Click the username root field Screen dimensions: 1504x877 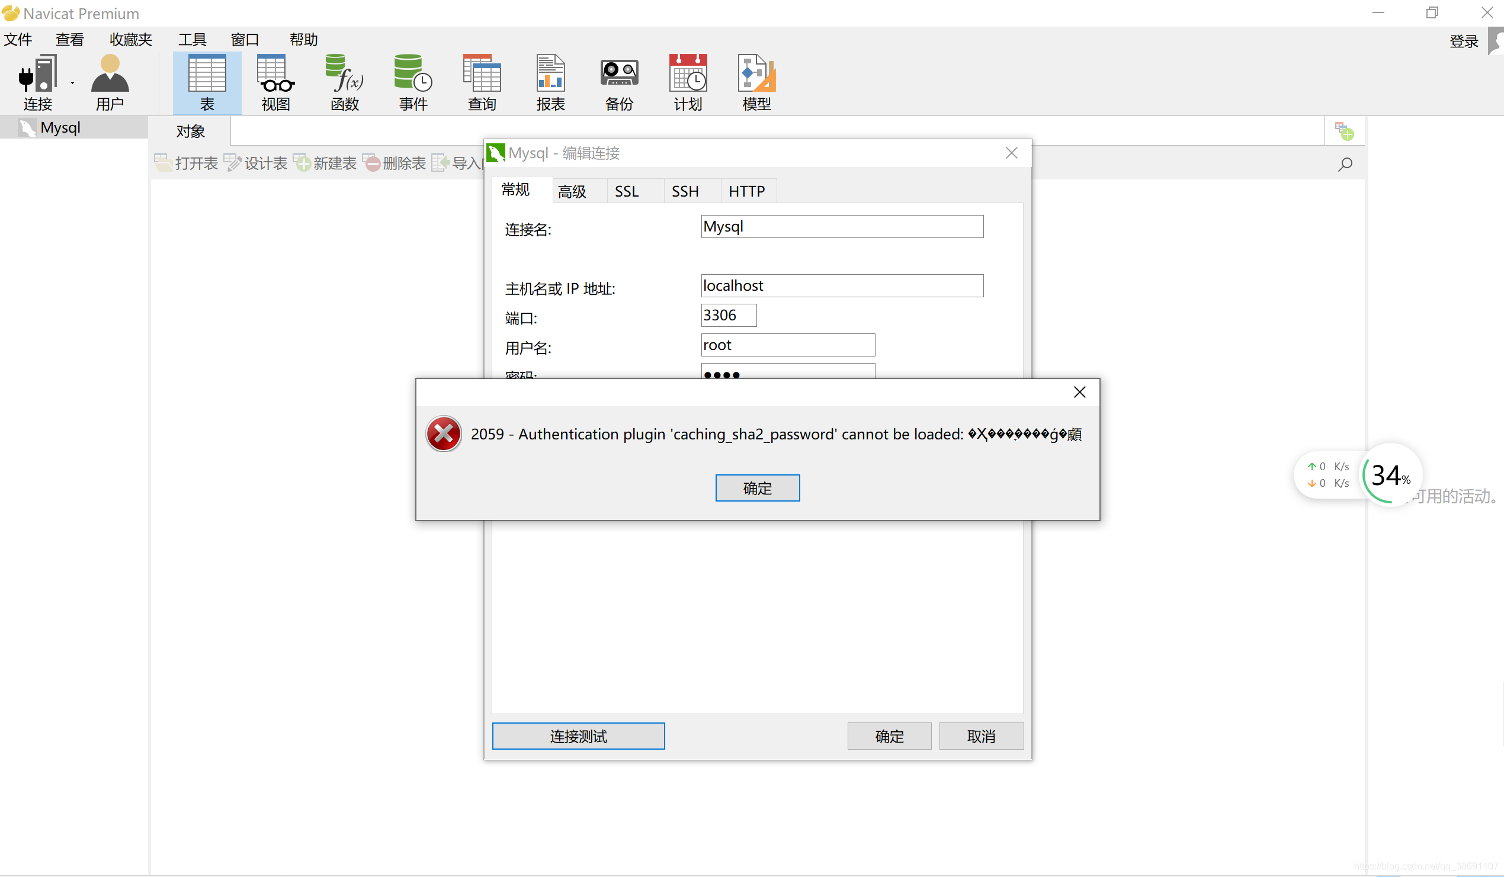[x=788, y=345]
